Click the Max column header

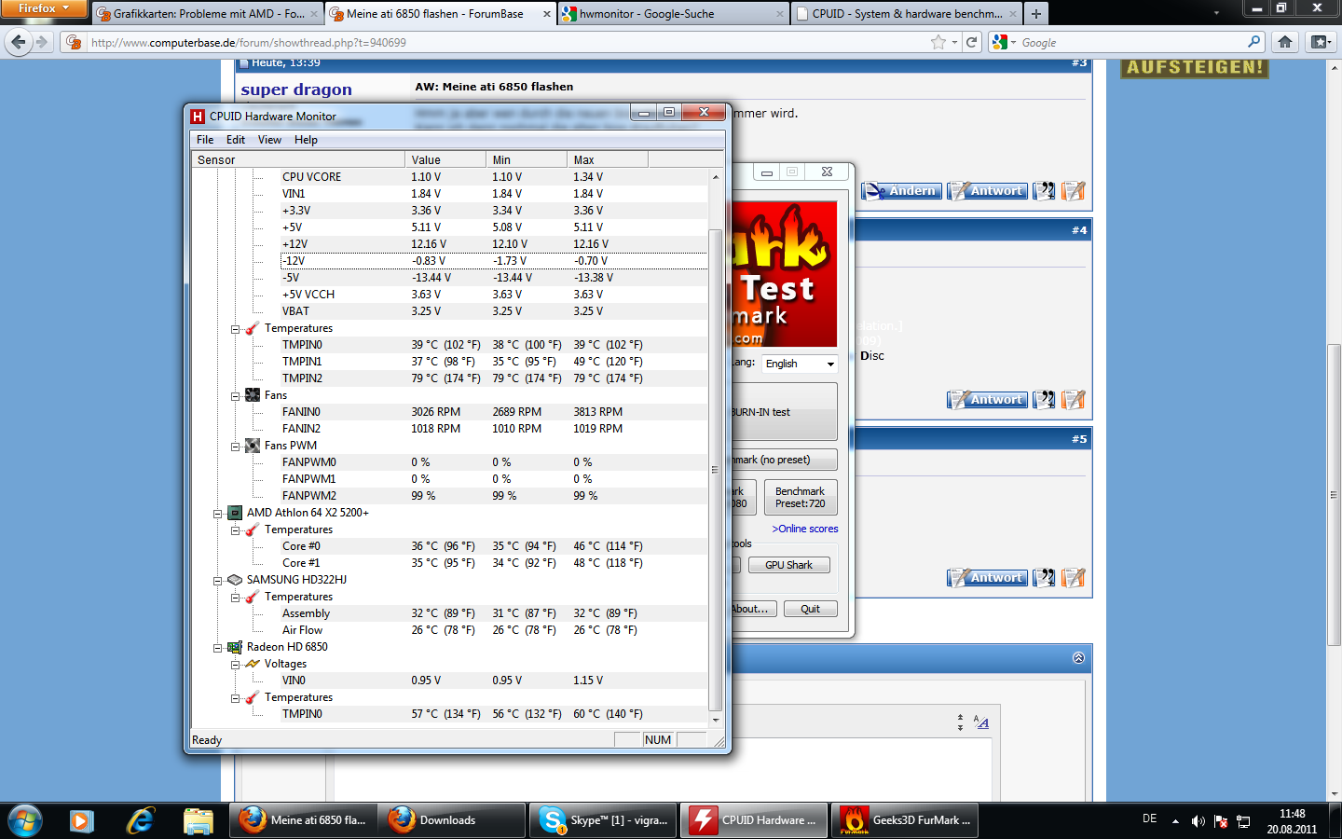[608, 159]
